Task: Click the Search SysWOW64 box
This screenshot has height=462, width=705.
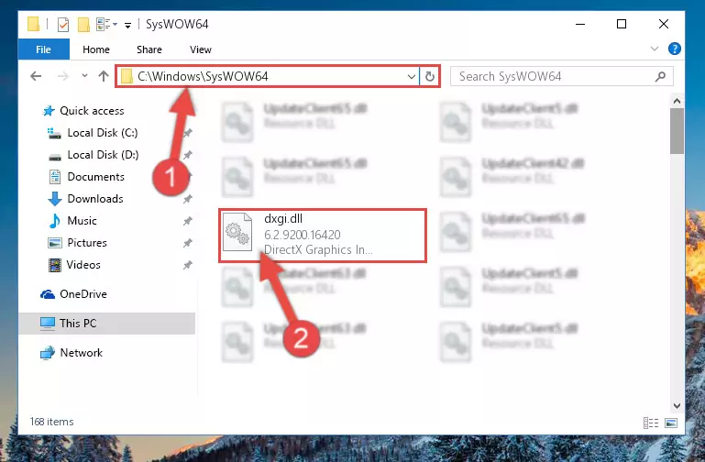Action: (562, 76)
